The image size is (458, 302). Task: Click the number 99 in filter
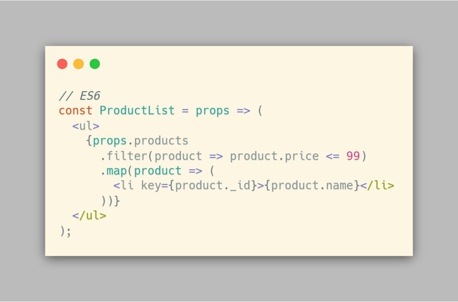[353, 156]
